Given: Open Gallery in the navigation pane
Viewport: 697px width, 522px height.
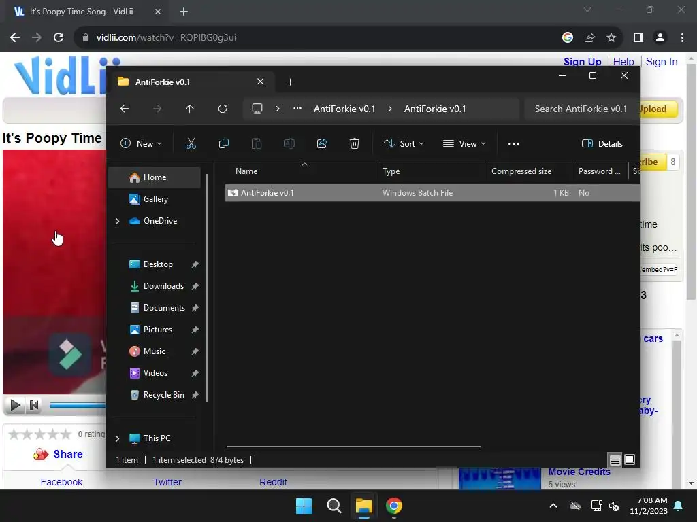Looking at the screenshot, I should click(x=155, y=199).
